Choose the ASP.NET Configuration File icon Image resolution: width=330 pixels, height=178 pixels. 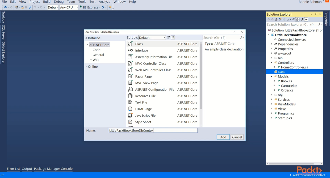[130, 89]
